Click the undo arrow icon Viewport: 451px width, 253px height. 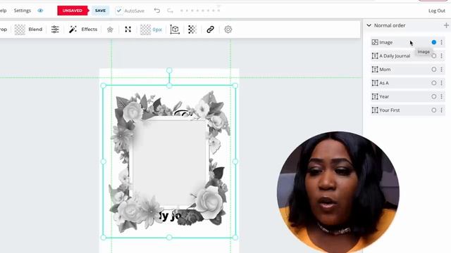tap(156, 11)
